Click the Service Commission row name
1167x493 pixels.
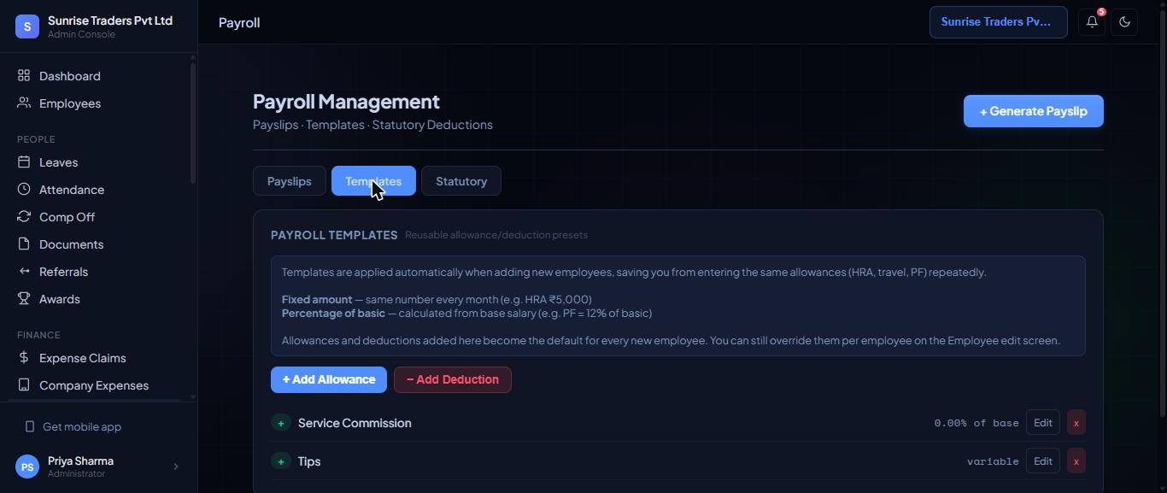point(355,423)
